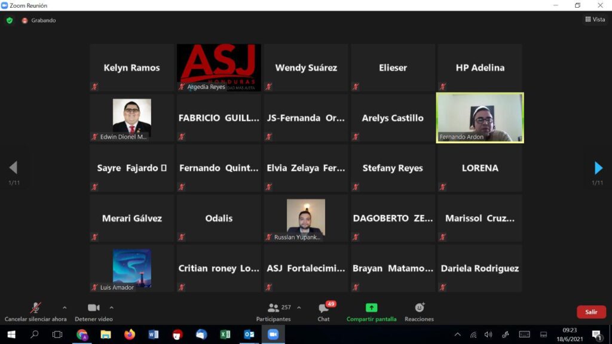Expand the Participantes options arrow
Screen dimensions: 612x344
coord(299,308)
